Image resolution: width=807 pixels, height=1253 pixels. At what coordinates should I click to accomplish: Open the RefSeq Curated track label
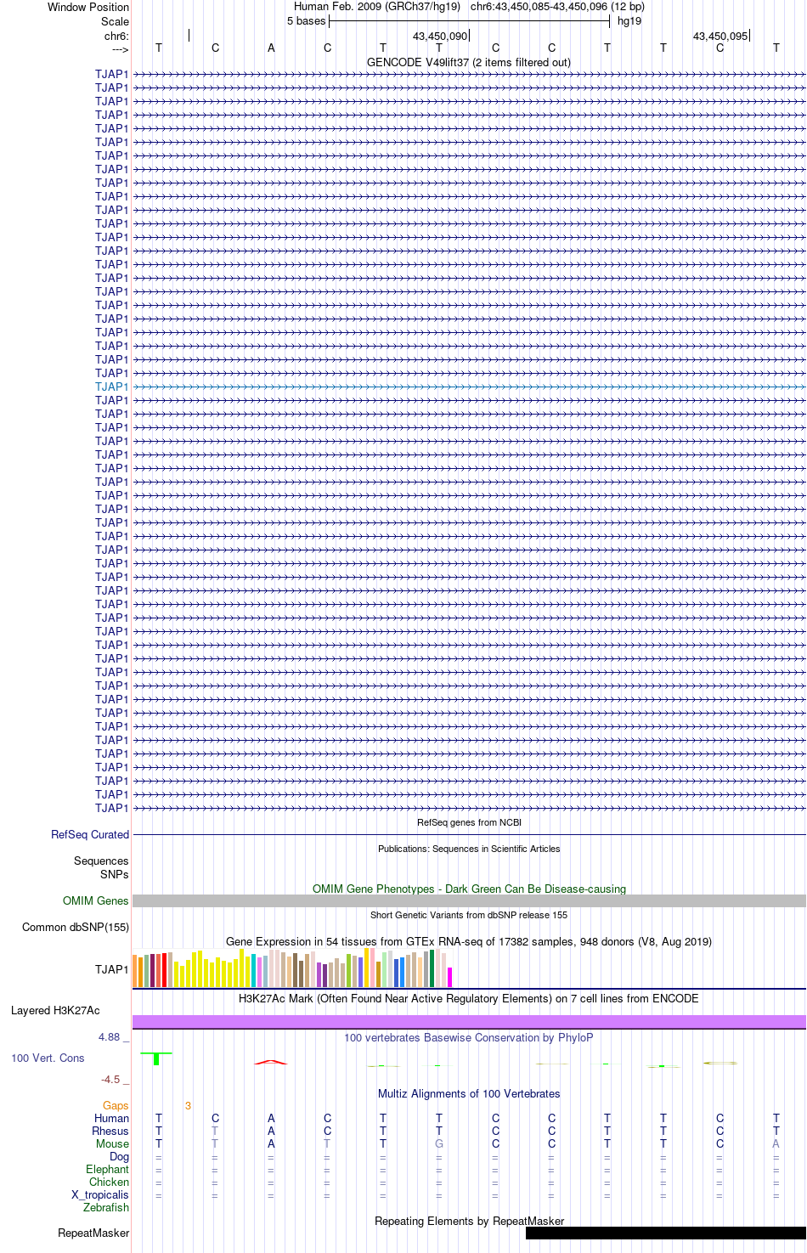90,835
